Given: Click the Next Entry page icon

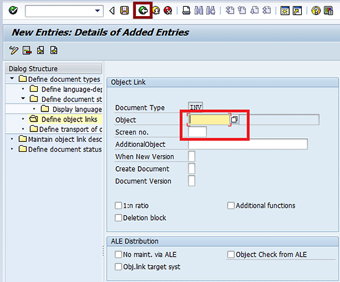Looking at the screenshot, I should point(54,50).
